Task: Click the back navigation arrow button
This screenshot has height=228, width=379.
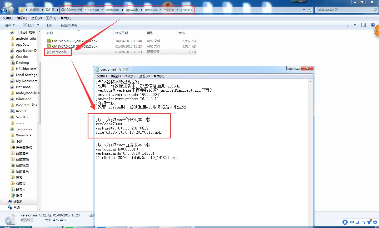Action: pyautogui.click(x=4, y=10)
